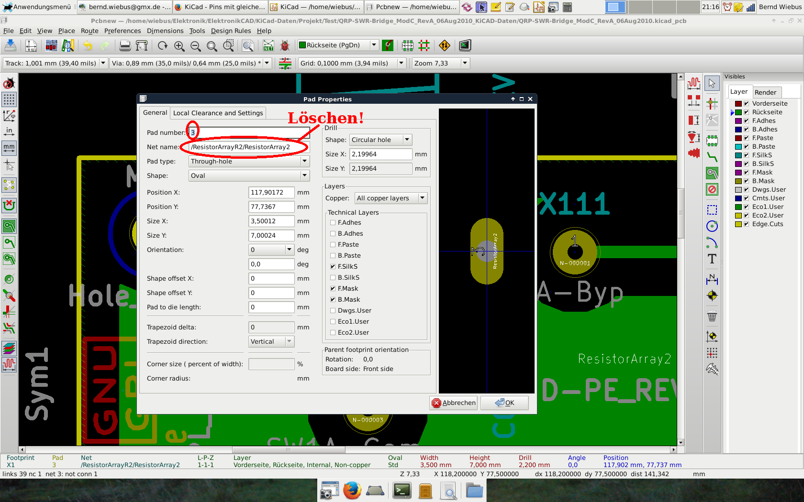Click the Save board toolbar icon

10,45
